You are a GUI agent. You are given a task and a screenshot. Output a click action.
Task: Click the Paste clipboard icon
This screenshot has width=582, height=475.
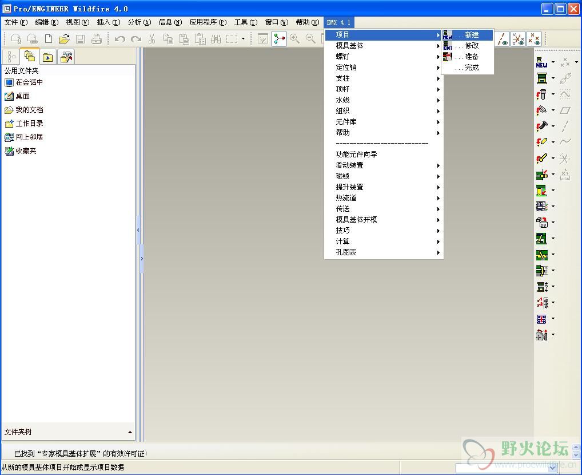point(184,39)
